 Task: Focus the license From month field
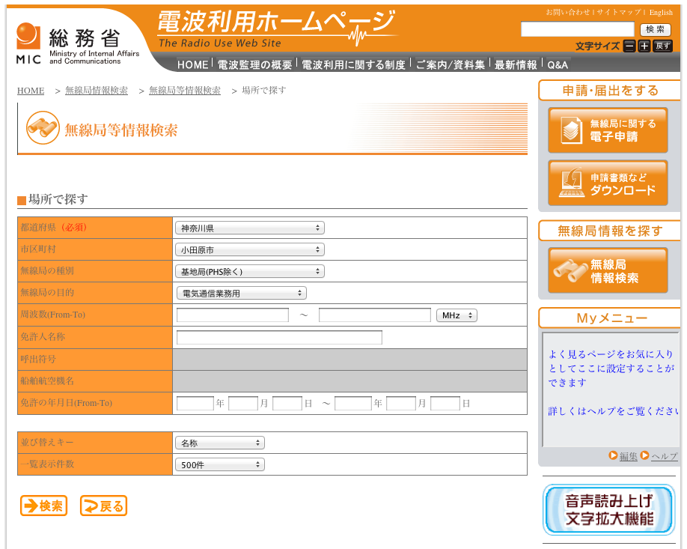tap(243, 404)
